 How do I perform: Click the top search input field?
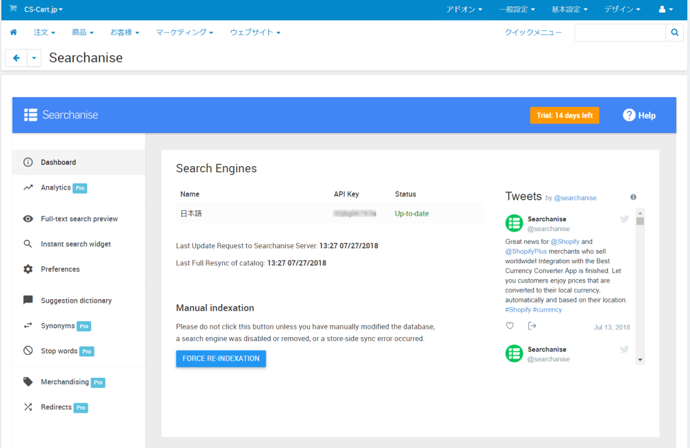[620, 32]
